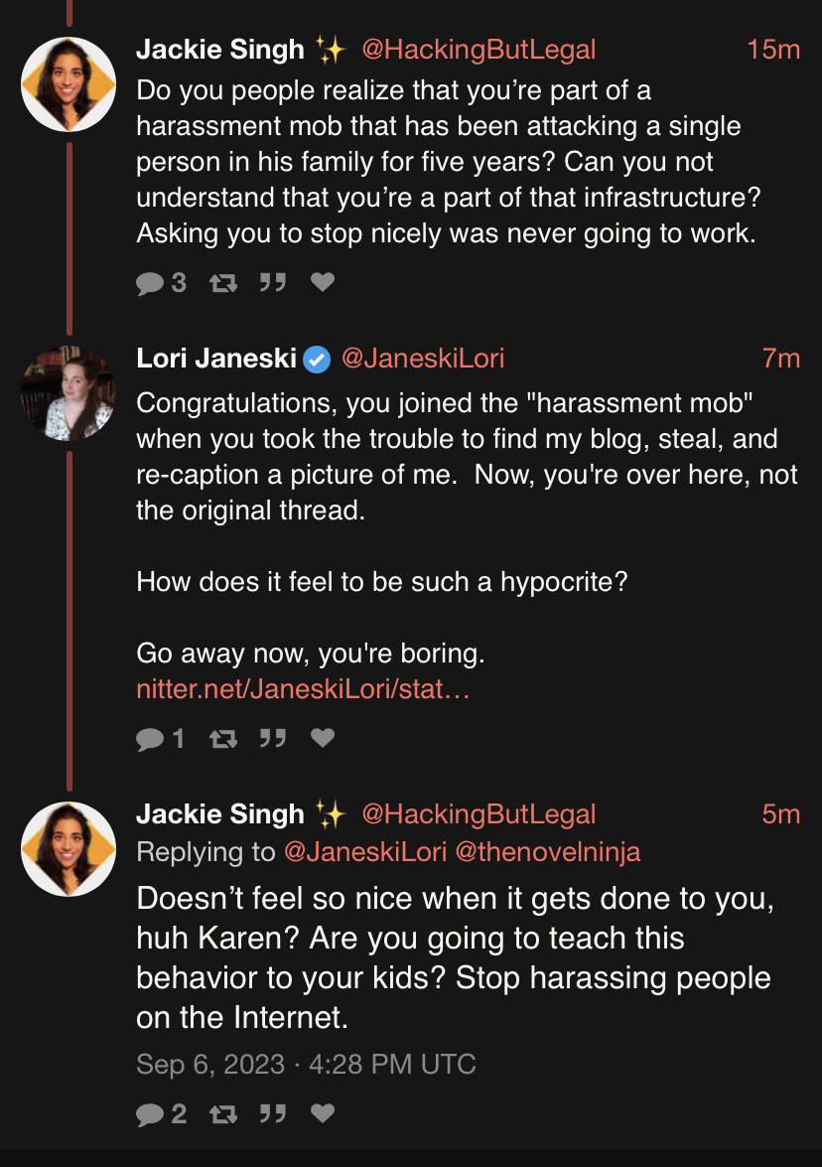Visit @JaneskiLori profile from tweet header

tap(423, 359)
